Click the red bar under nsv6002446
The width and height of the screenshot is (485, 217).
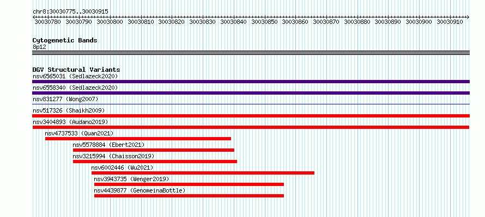[x=203, y=173]
